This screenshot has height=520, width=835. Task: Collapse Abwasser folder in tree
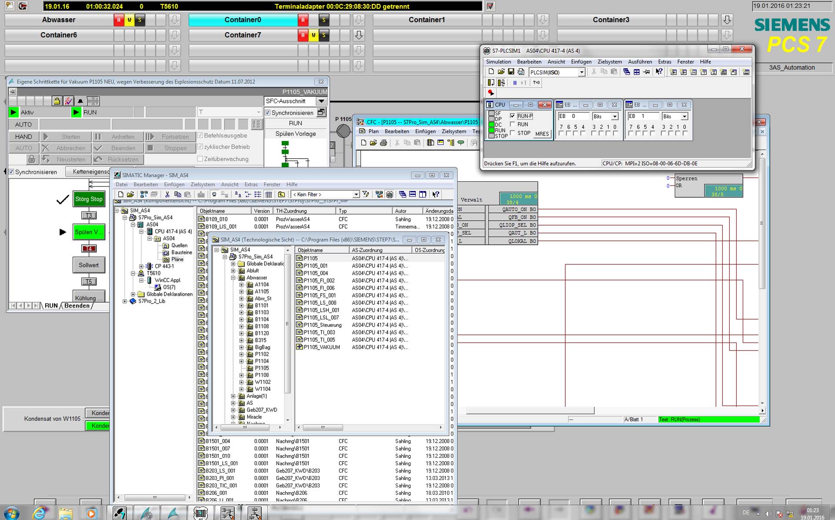233,278
